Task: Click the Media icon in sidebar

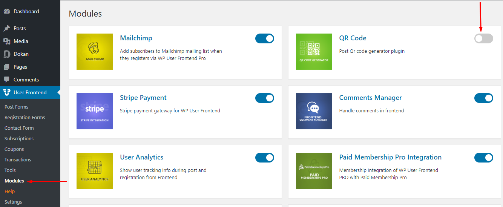Action: pos(7,41)
